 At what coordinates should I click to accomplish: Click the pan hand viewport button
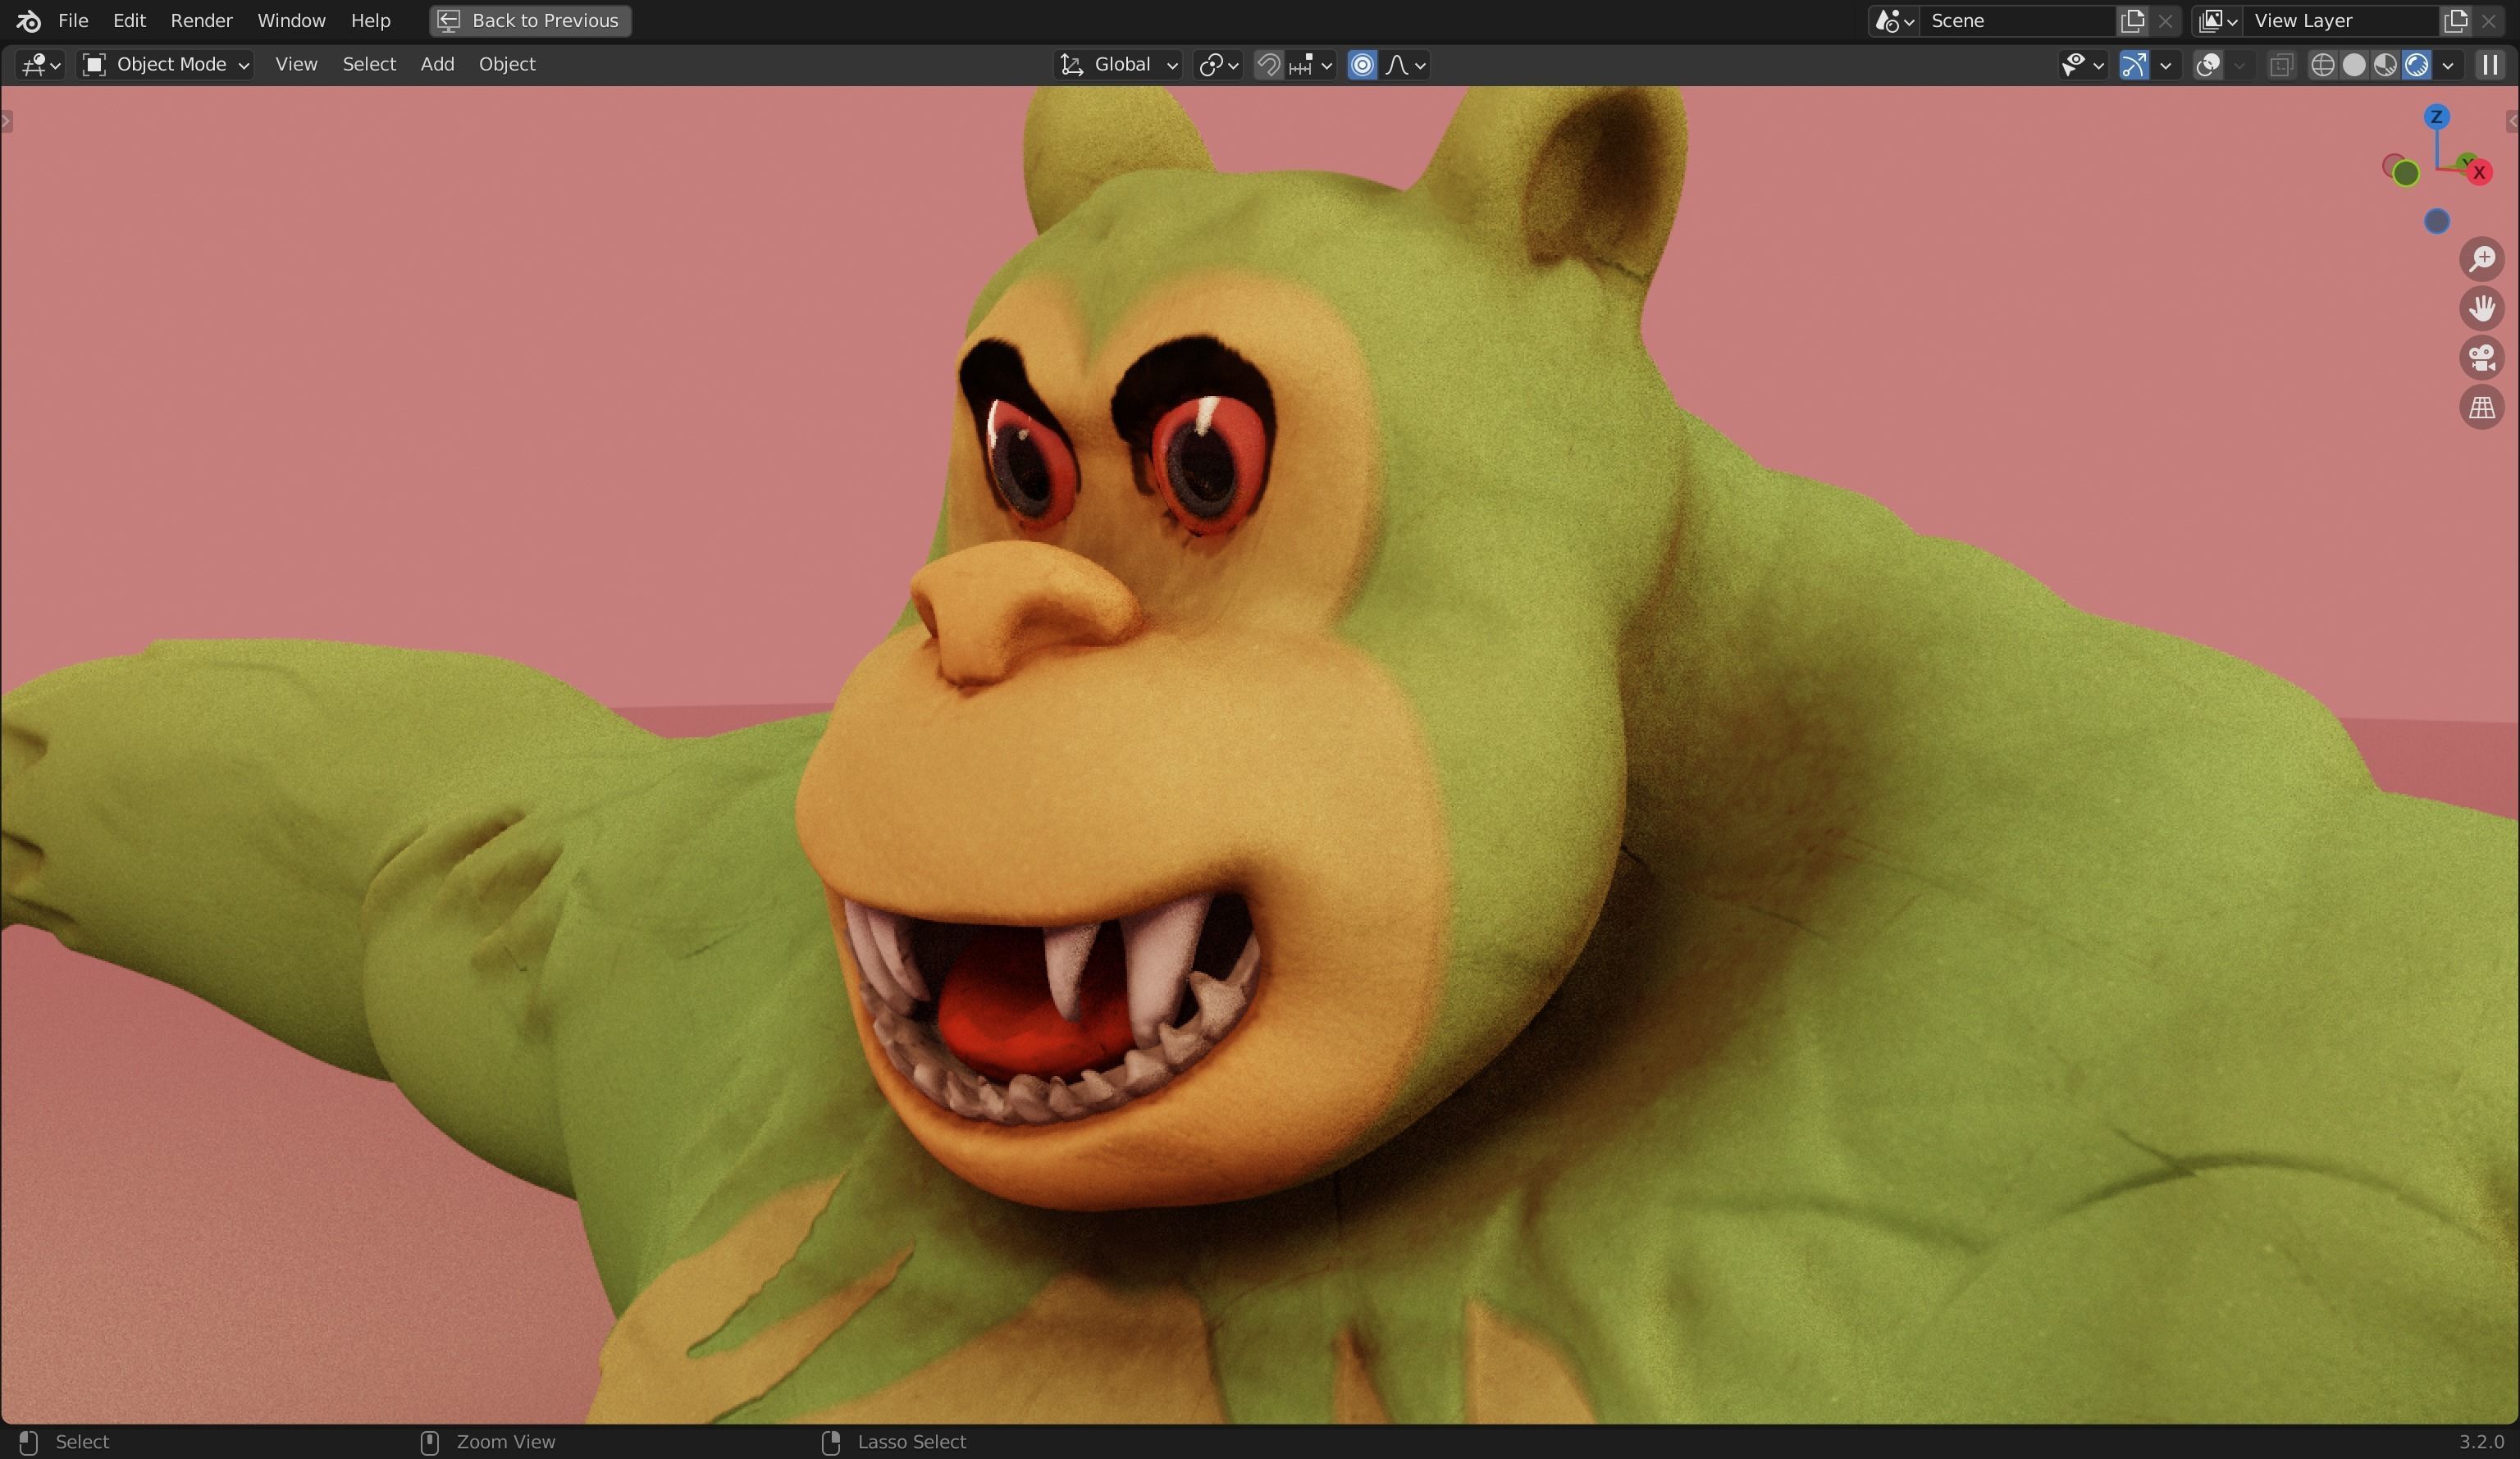(x=2482, y=308)
